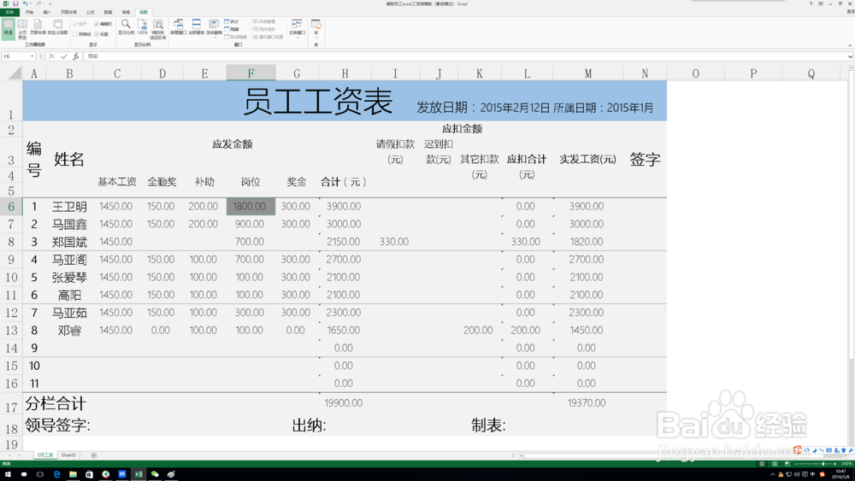This screenshot has width=855, height=481.
Task: Hide (隐藏) the current window
Action: click(232, 29)
